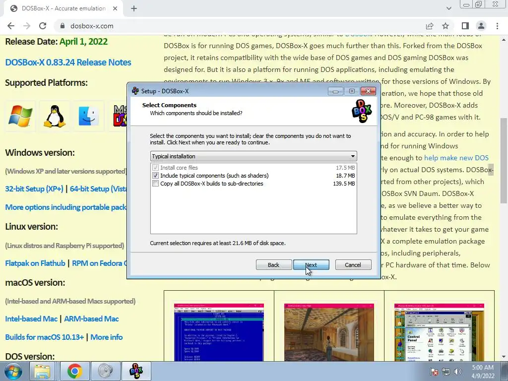
Task: Open macOS More info link
Action: click(x=107, y=337)
